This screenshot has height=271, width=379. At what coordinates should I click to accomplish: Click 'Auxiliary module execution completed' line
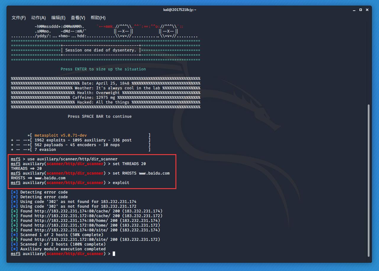[58, 249]
